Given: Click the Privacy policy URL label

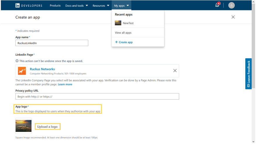Looking at the screenshot, I should tap(27, 91).
